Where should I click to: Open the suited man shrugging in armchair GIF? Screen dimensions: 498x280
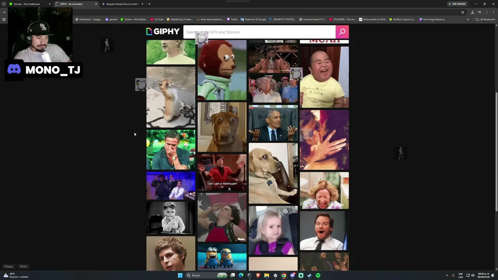tap(273, 123)
